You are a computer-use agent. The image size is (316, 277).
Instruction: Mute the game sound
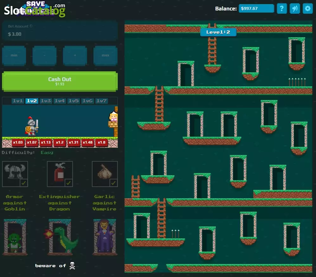[x=295, y=9]
